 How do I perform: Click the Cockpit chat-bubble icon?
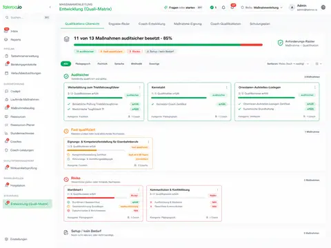pos(6,91)
